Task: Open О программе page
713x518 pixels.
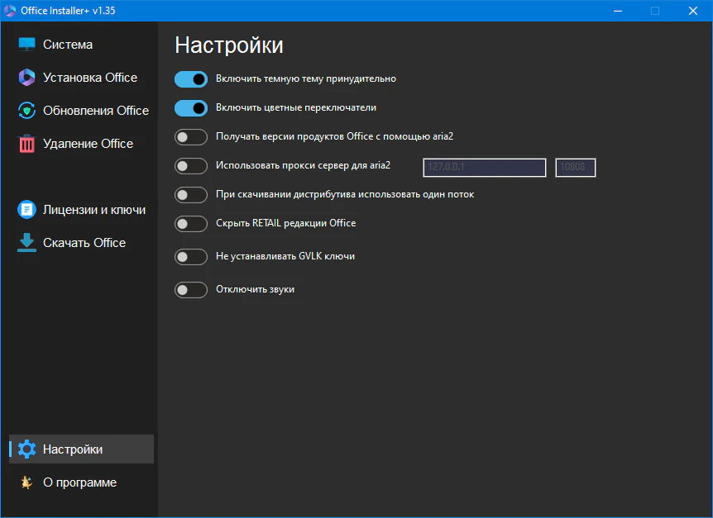Action: [81, 482]
